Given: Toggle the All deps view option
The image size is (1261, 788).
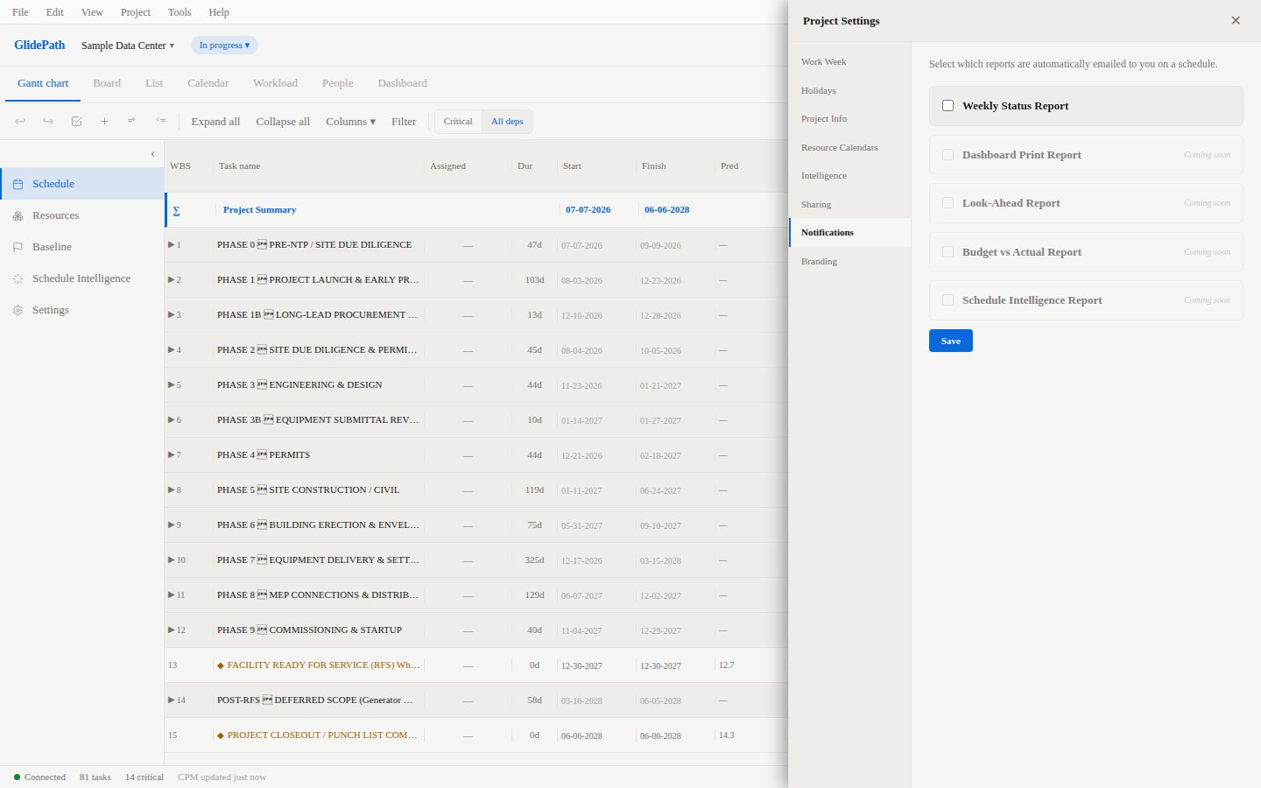Looking at the screenshot, I should coord(507,121).
